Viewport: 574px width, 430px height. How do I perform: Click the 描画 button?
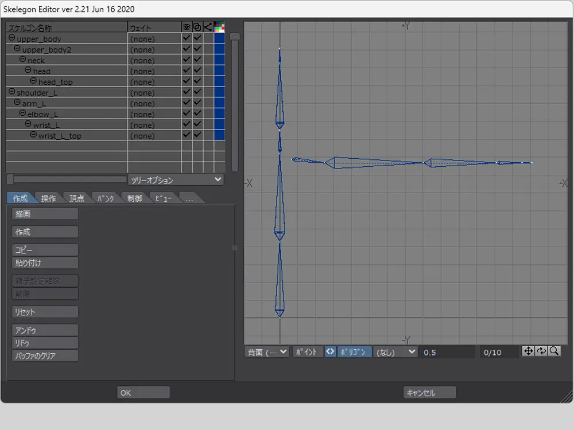[45, 214]
